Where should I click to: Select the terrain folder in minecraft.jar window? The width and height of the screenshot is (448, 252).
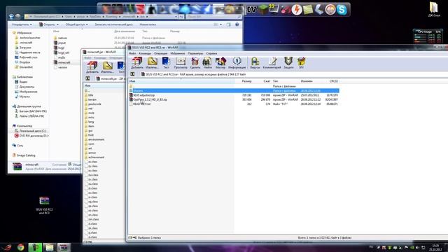tap(91, 99)
